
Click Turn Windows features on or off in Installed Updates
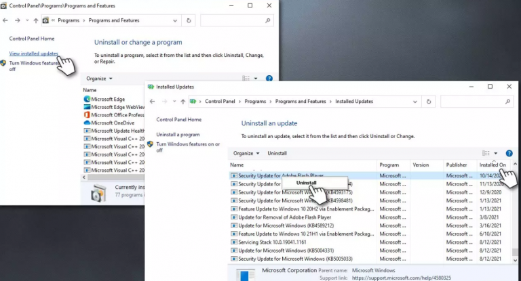pos(188,147)
